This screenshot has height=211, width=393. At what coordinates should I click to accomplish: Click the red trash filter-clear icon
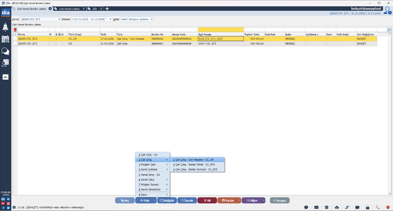[15, 29]
